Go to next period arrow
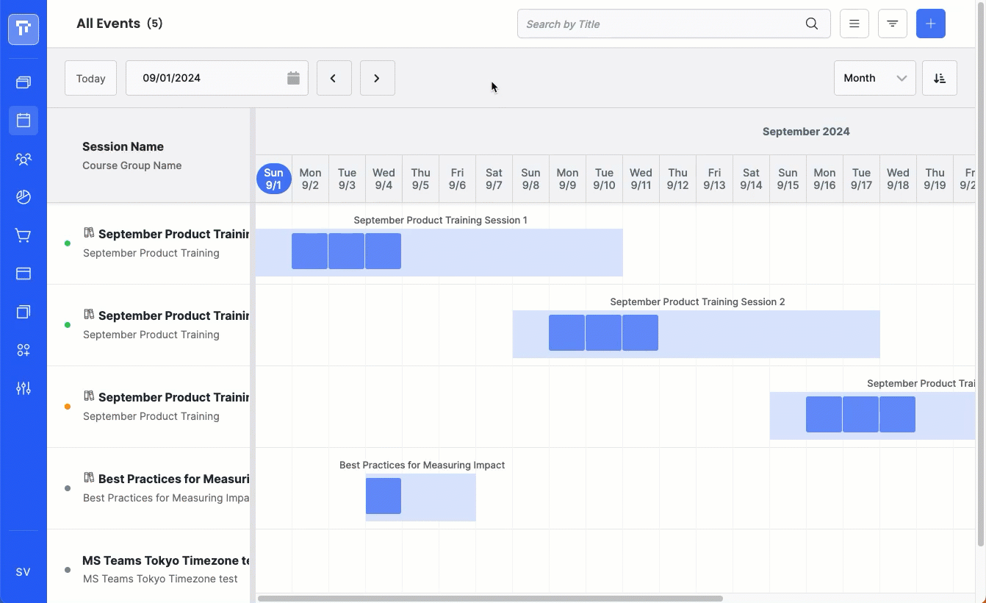 377,78
